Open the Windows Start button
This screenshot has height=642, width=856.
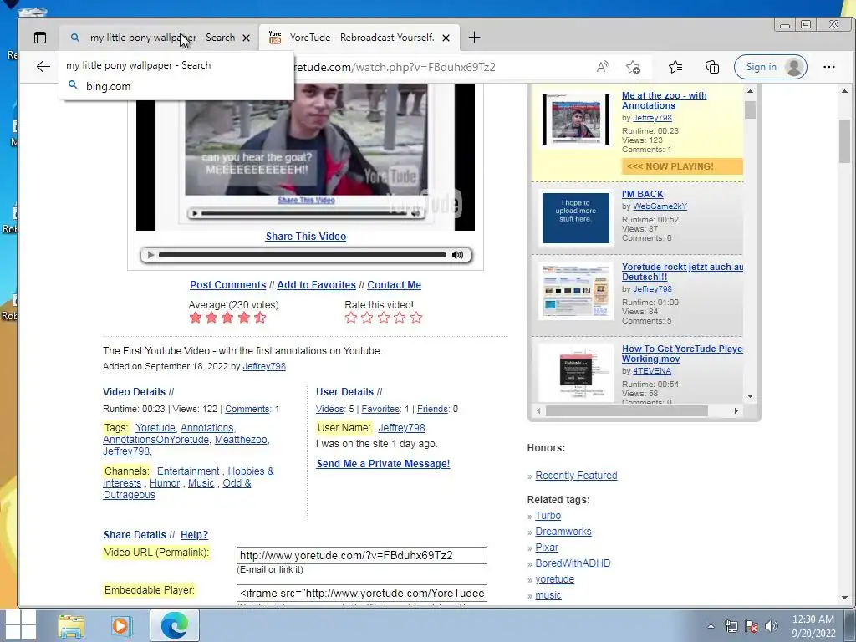click(x=19, y=625)
